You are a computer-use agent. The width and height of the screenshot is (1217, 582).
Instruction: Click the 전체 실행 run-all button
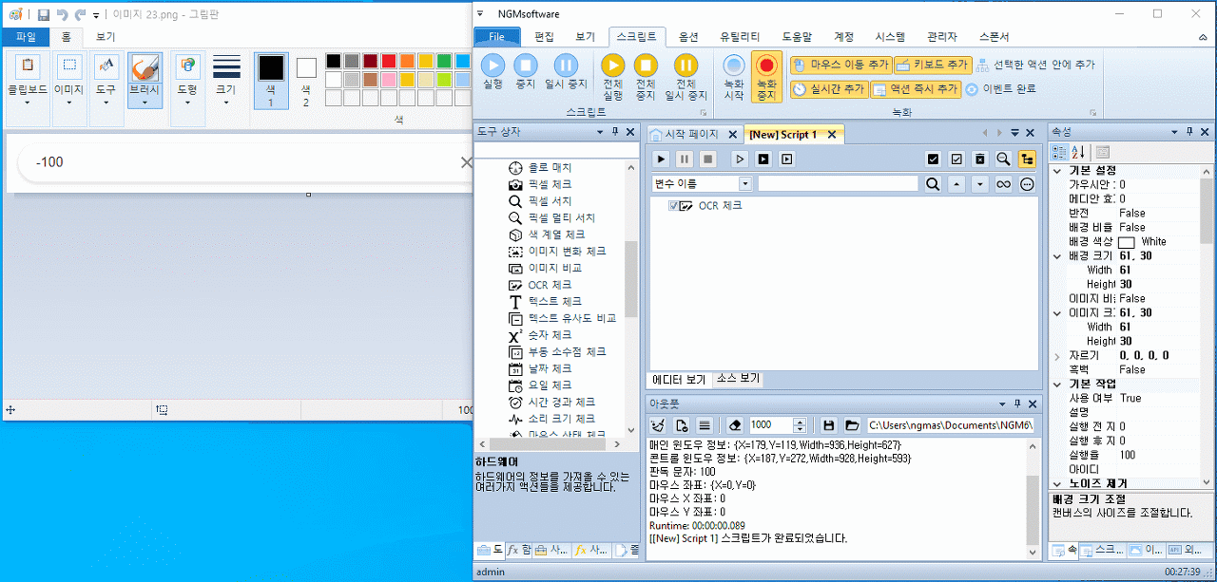click(x=613, y=77)
